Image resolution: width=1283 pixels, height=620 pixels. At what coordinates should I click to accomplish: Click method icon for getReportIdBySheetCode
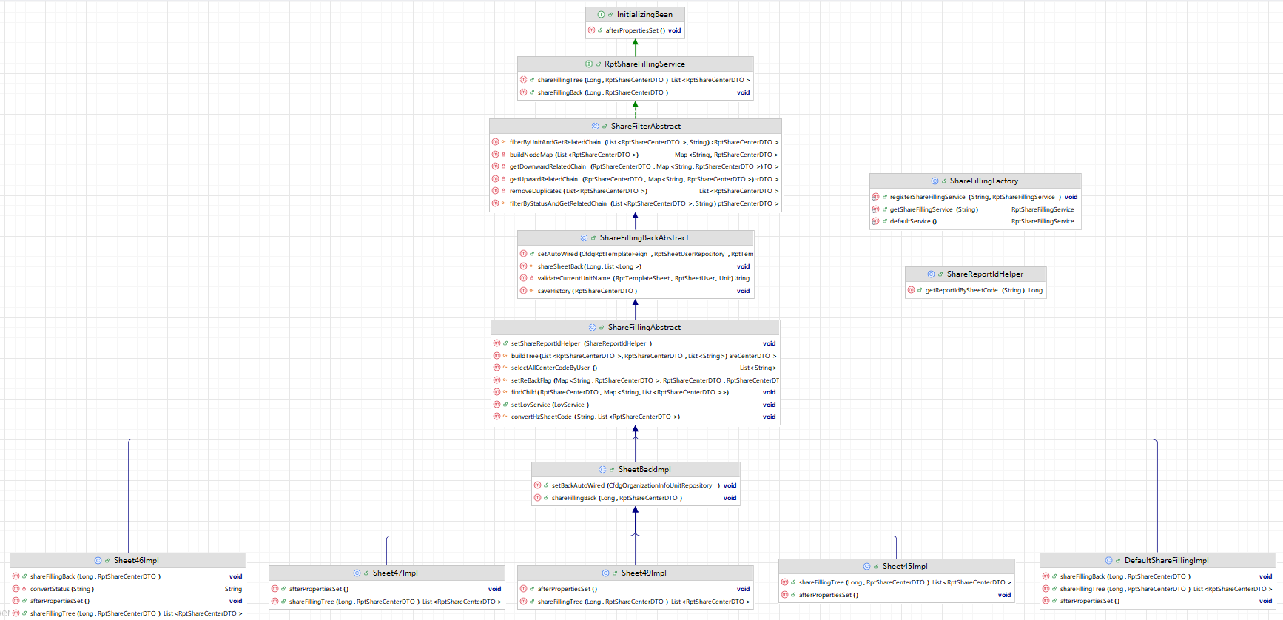pyautogui.click(x=911, y=290)
